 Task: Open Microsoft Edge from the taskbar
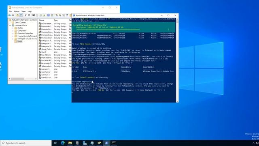click(63, 143)
